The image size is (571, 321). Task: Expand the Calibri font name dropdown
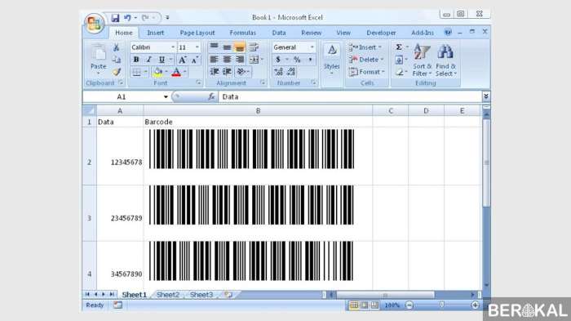click(x=173, y=47)
